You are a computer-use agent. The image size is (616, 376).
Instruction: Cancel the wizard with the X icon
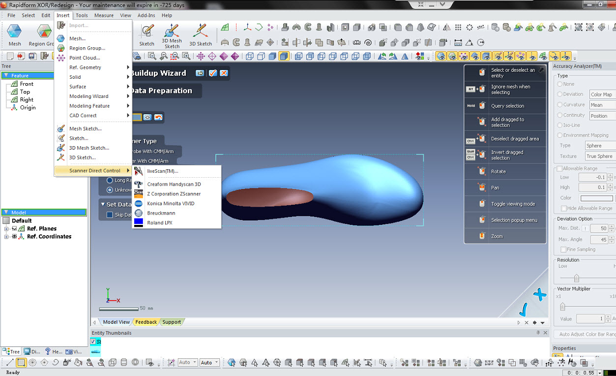pos(224,73)
